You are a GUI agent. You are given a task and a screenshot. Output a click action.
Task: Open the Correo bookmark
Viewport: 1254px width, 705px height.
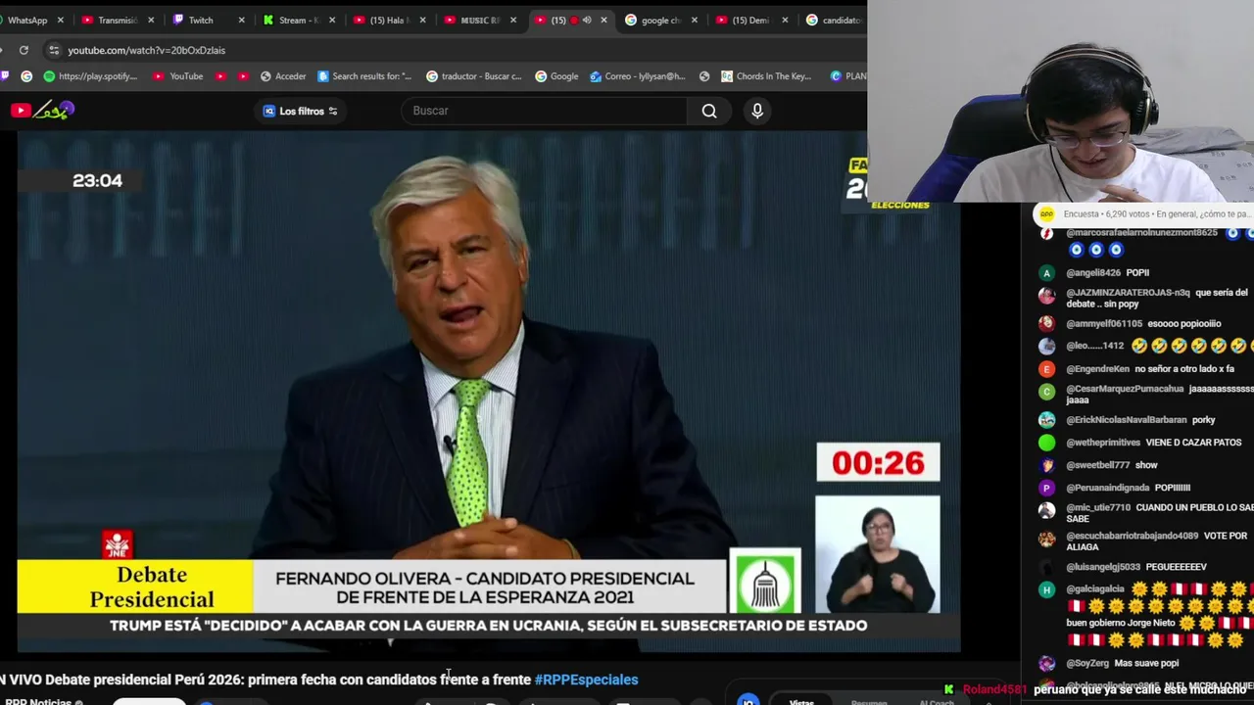638,76
